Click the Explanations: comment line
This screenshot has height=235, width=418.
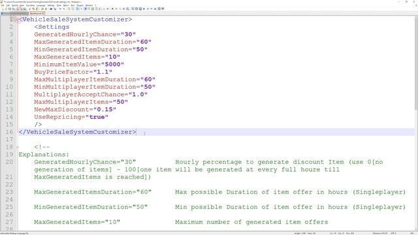click(44, 155)
